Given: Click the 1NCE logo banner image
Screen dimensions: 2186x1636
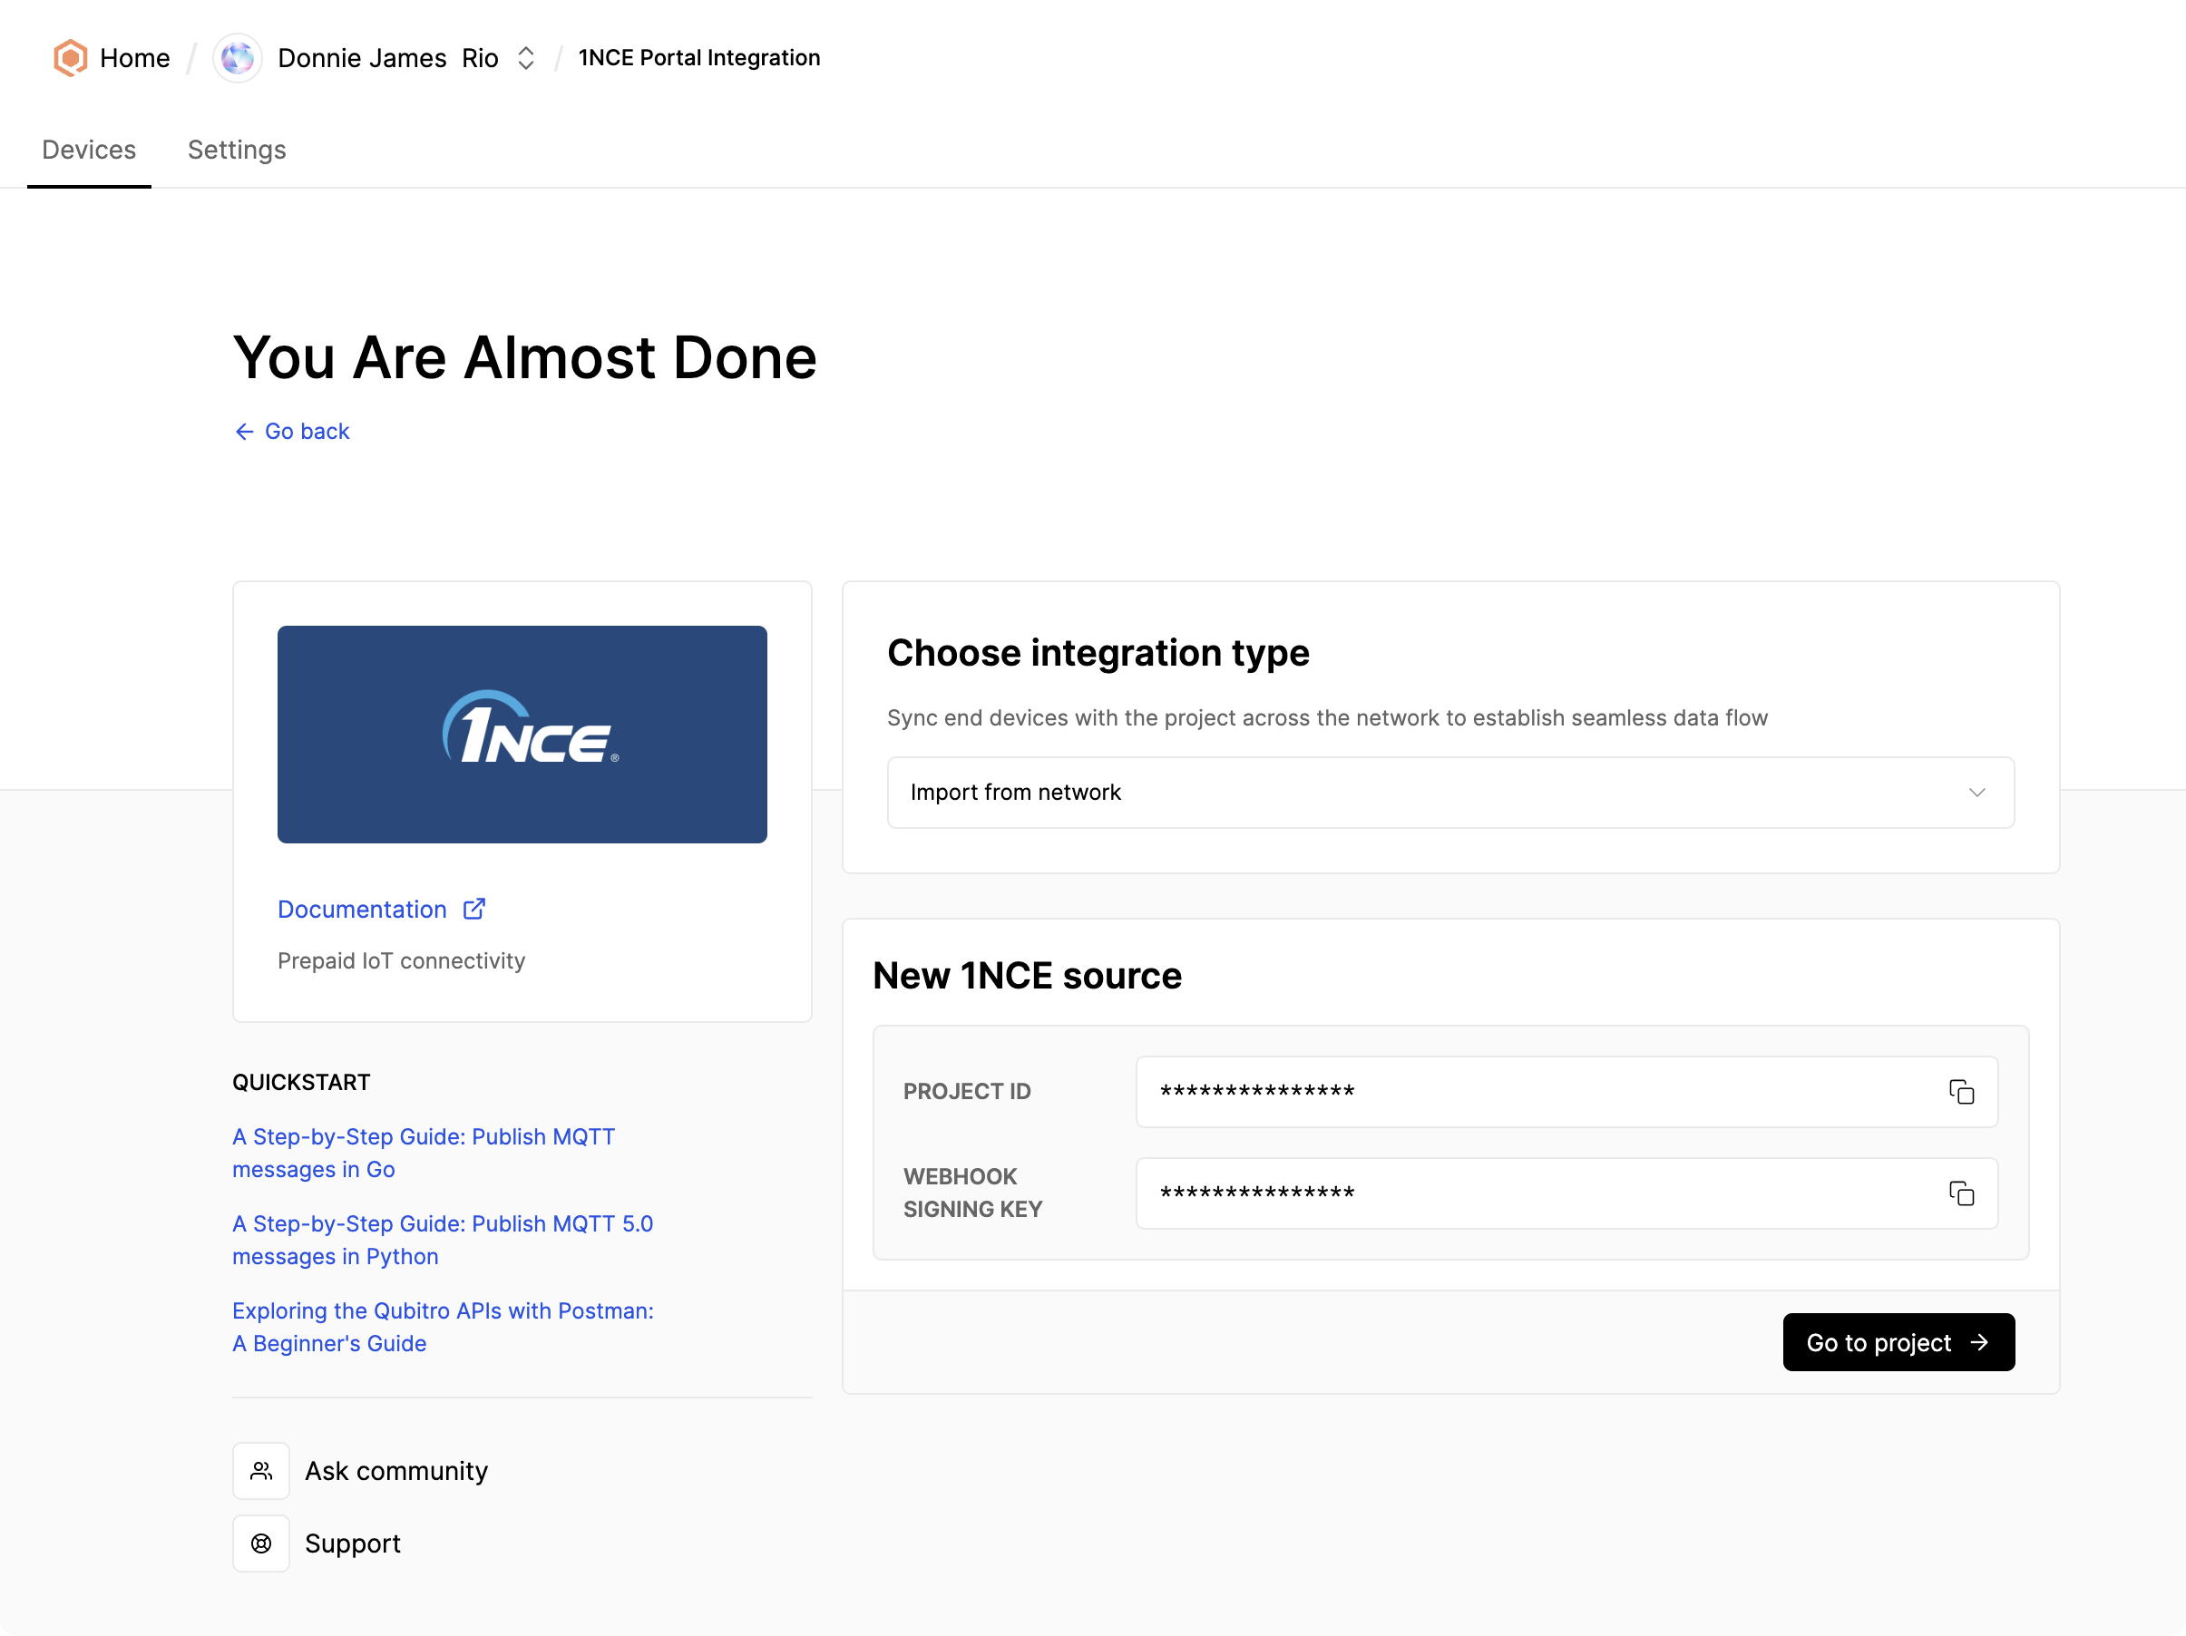Looking at the screenshot, I should [522, 734].
